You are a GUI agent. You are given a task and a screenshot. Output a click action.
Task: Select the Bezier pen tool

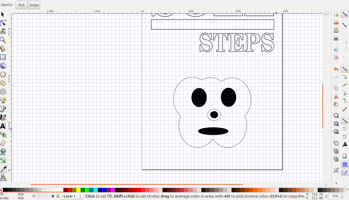pos(3,109)
